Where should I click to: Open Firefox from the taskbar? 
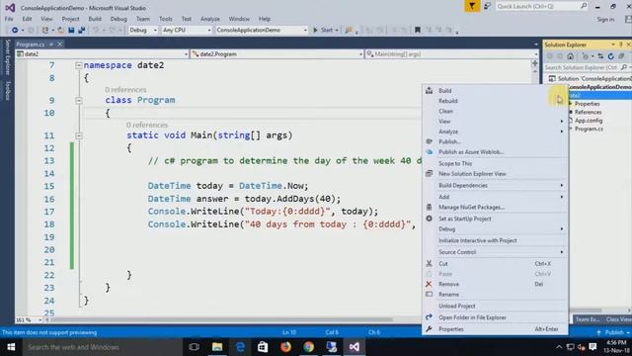click(285, 347)
